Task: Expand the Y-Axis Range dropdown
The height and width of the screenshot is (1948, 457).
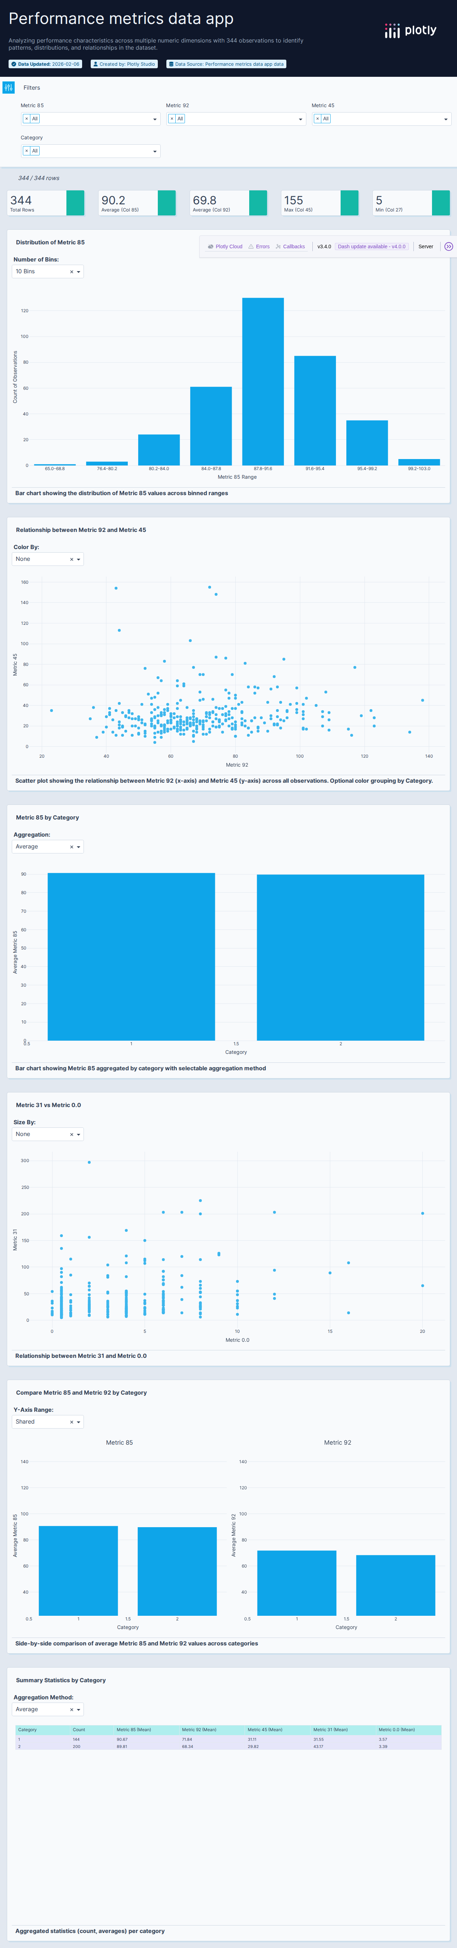Action: (x=79, y=1422)
